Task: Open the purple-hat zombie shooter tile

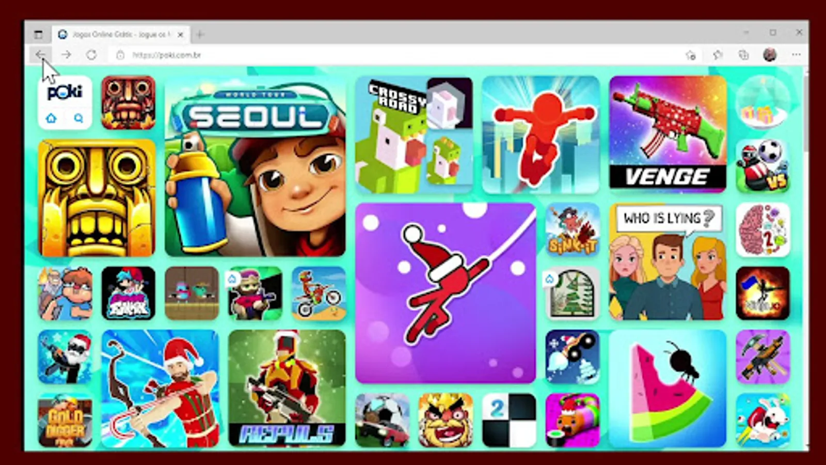Action: (x=255, y=293)
